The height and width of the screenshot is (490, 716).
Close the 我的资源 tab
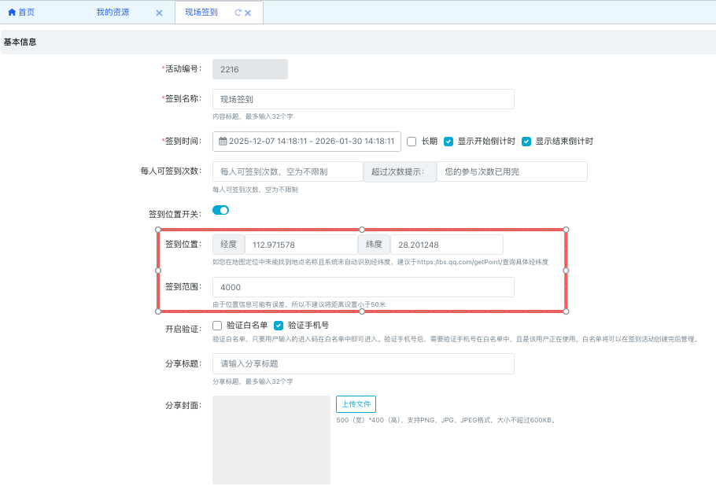pyautogui.click(x=159, y=13)
